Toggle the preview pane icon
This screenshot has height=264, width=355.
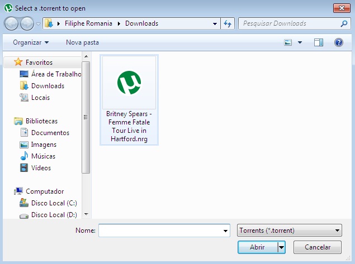pos(319,42)
